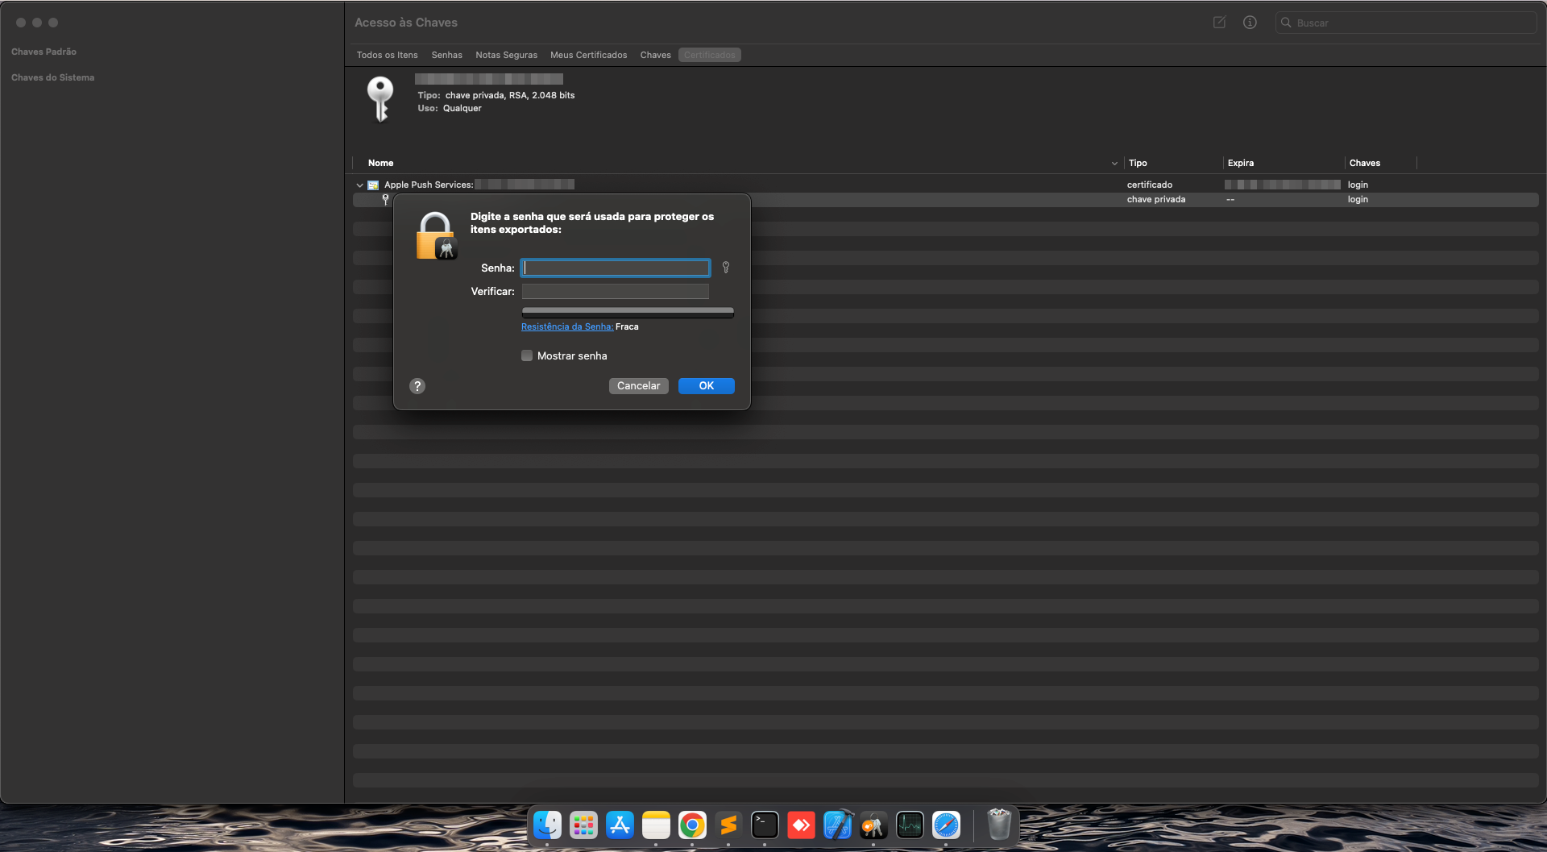Open Terminal from the Dock
This screenshot has width=1547, height=852.
click(765, 825)
